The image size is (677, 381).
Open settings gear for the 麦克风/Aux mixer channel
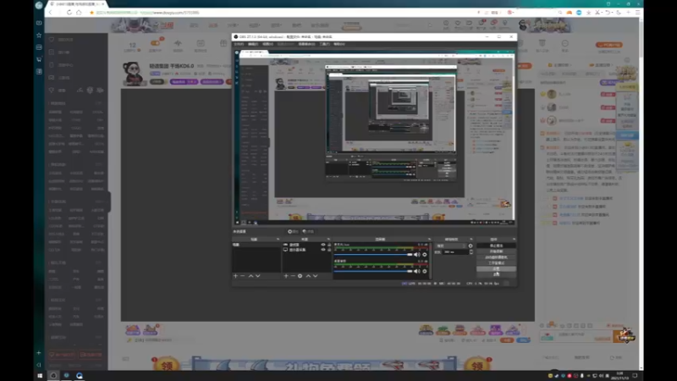pos(425,255)
